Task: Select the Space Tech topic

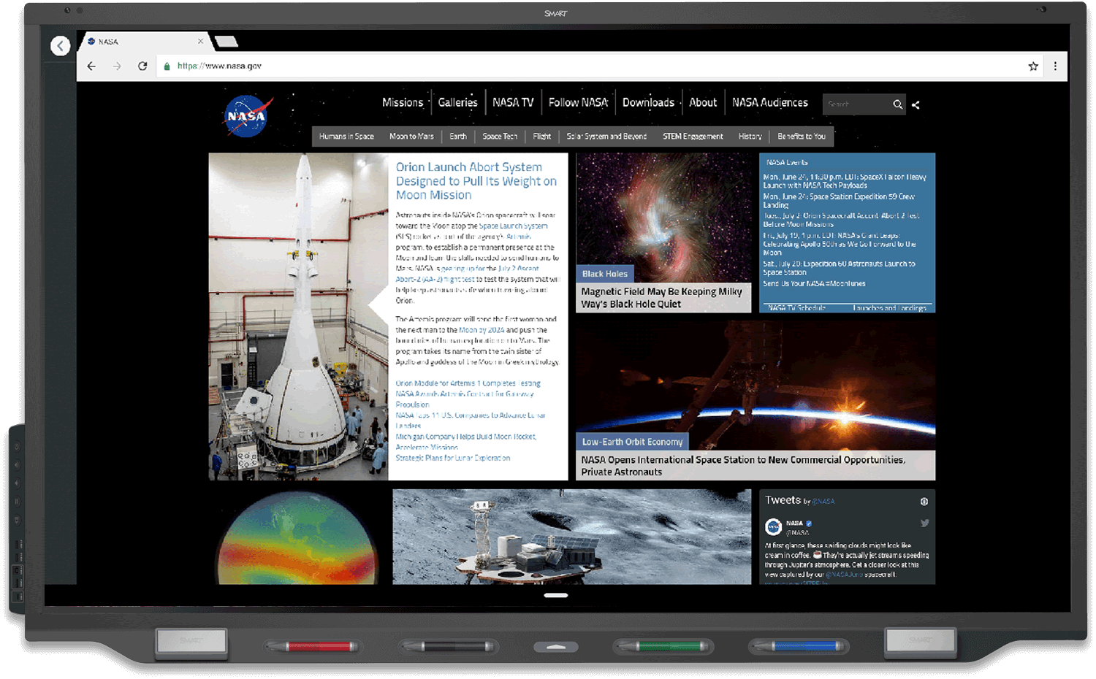Action: [x=500, y=137]
